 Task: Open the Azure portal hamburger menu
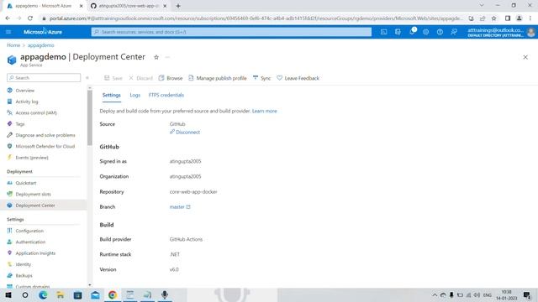click(8, 32)
